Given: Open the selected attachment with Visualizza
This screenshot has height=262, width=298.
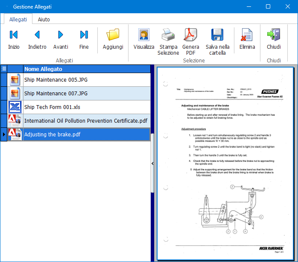Looking at the screenshot, I should click(144, 39).
